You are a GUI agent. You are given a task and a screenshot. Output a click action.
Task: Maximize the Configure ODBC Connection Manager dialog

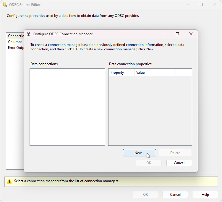pos(177,34)
